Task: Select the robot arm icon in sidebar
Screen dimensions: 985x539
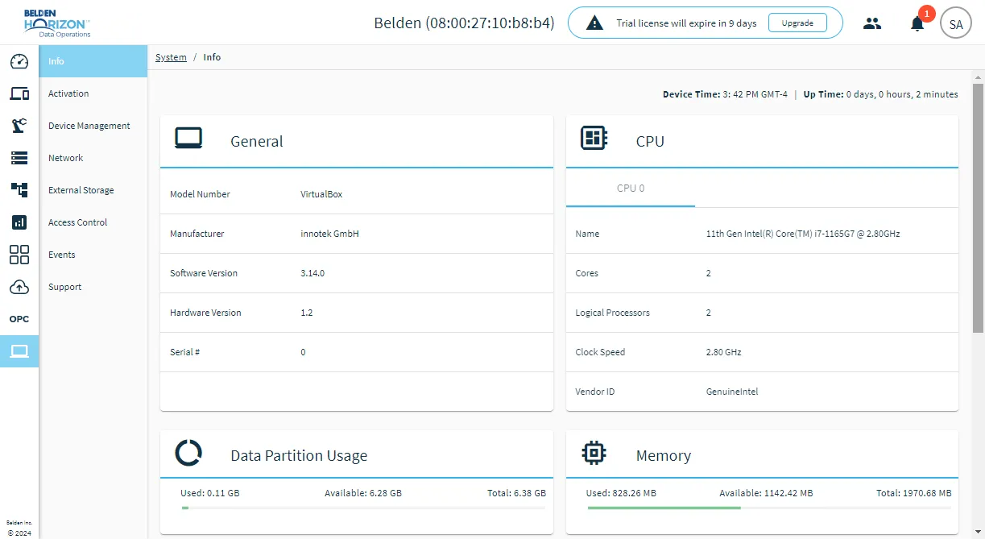Action: pos(19,126)
